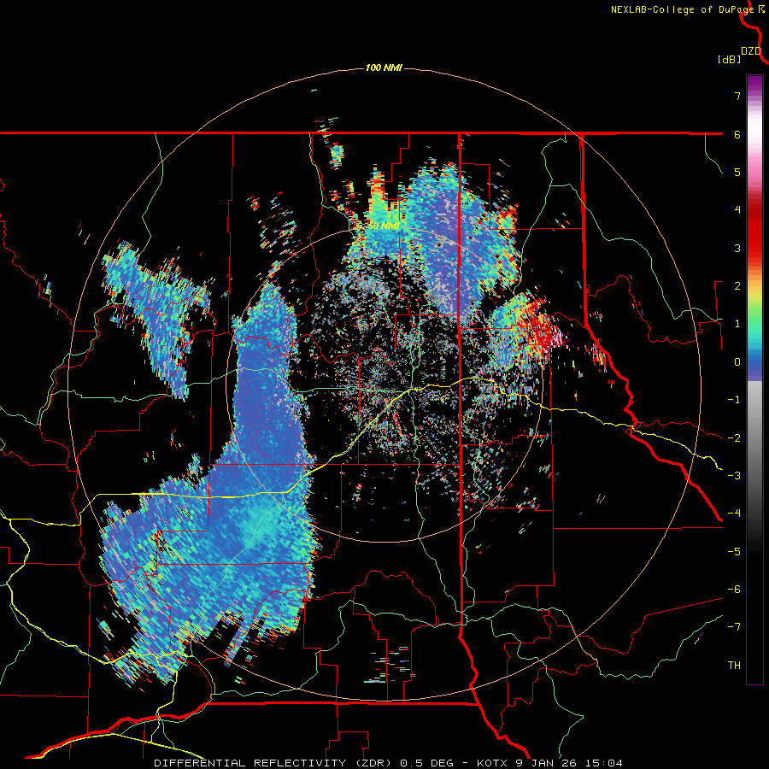Click the 5 value on the dB scale

pos(737,172)
